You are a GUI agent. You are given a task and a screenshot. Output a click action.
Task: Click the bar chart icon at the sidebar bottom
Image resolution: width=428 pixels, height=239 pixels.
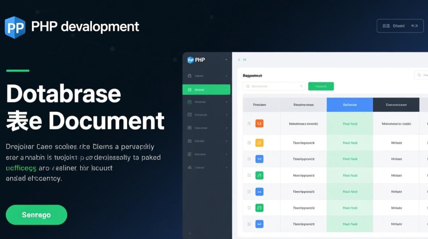click(189, 167)
